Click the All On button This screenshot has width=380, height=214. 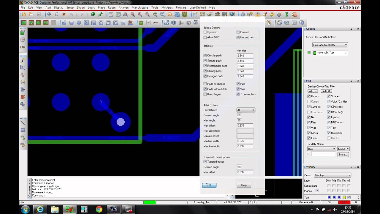(x=313, y=91)
